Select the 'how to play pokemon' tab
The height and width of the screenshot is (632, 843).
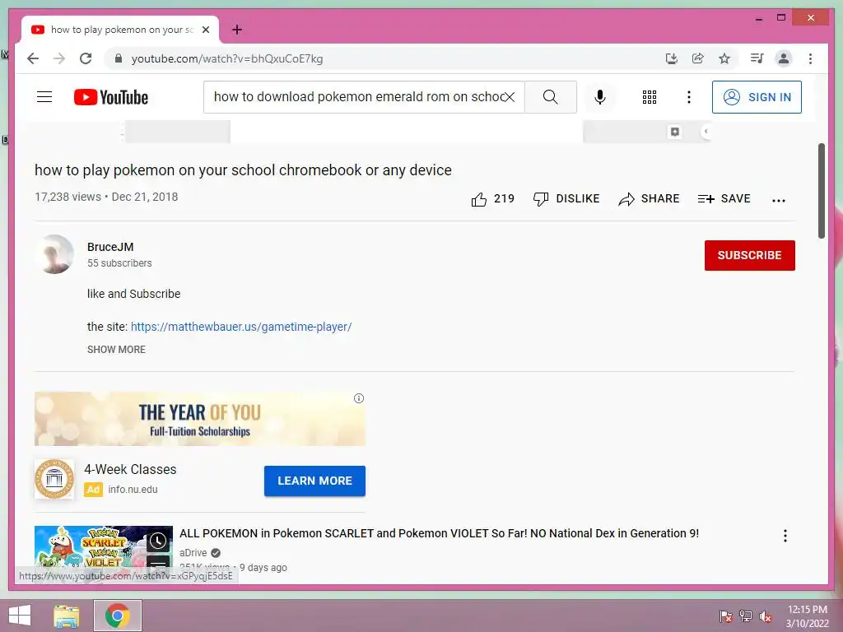click(x=120, y=30)
